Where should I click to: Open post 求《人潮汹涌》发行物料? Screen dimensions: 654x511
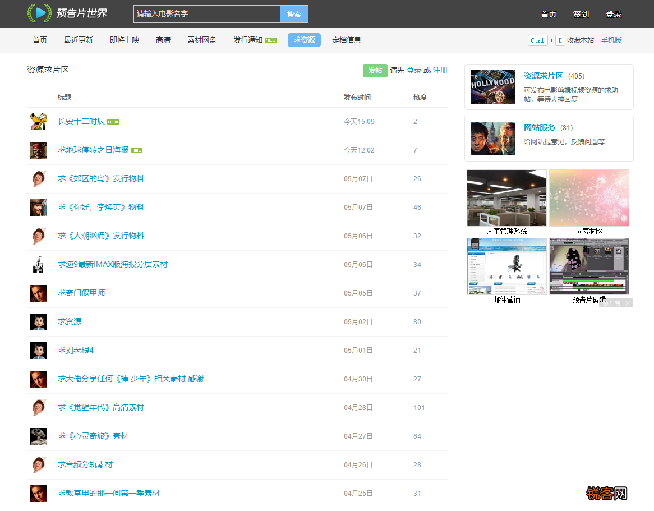tap(101, 236)
